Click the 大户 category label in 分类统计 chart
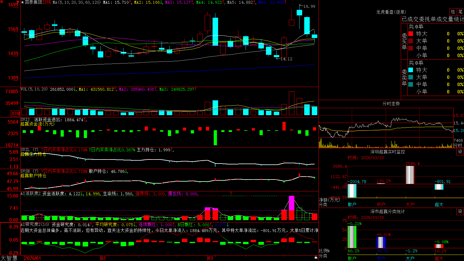 [410, 258]
